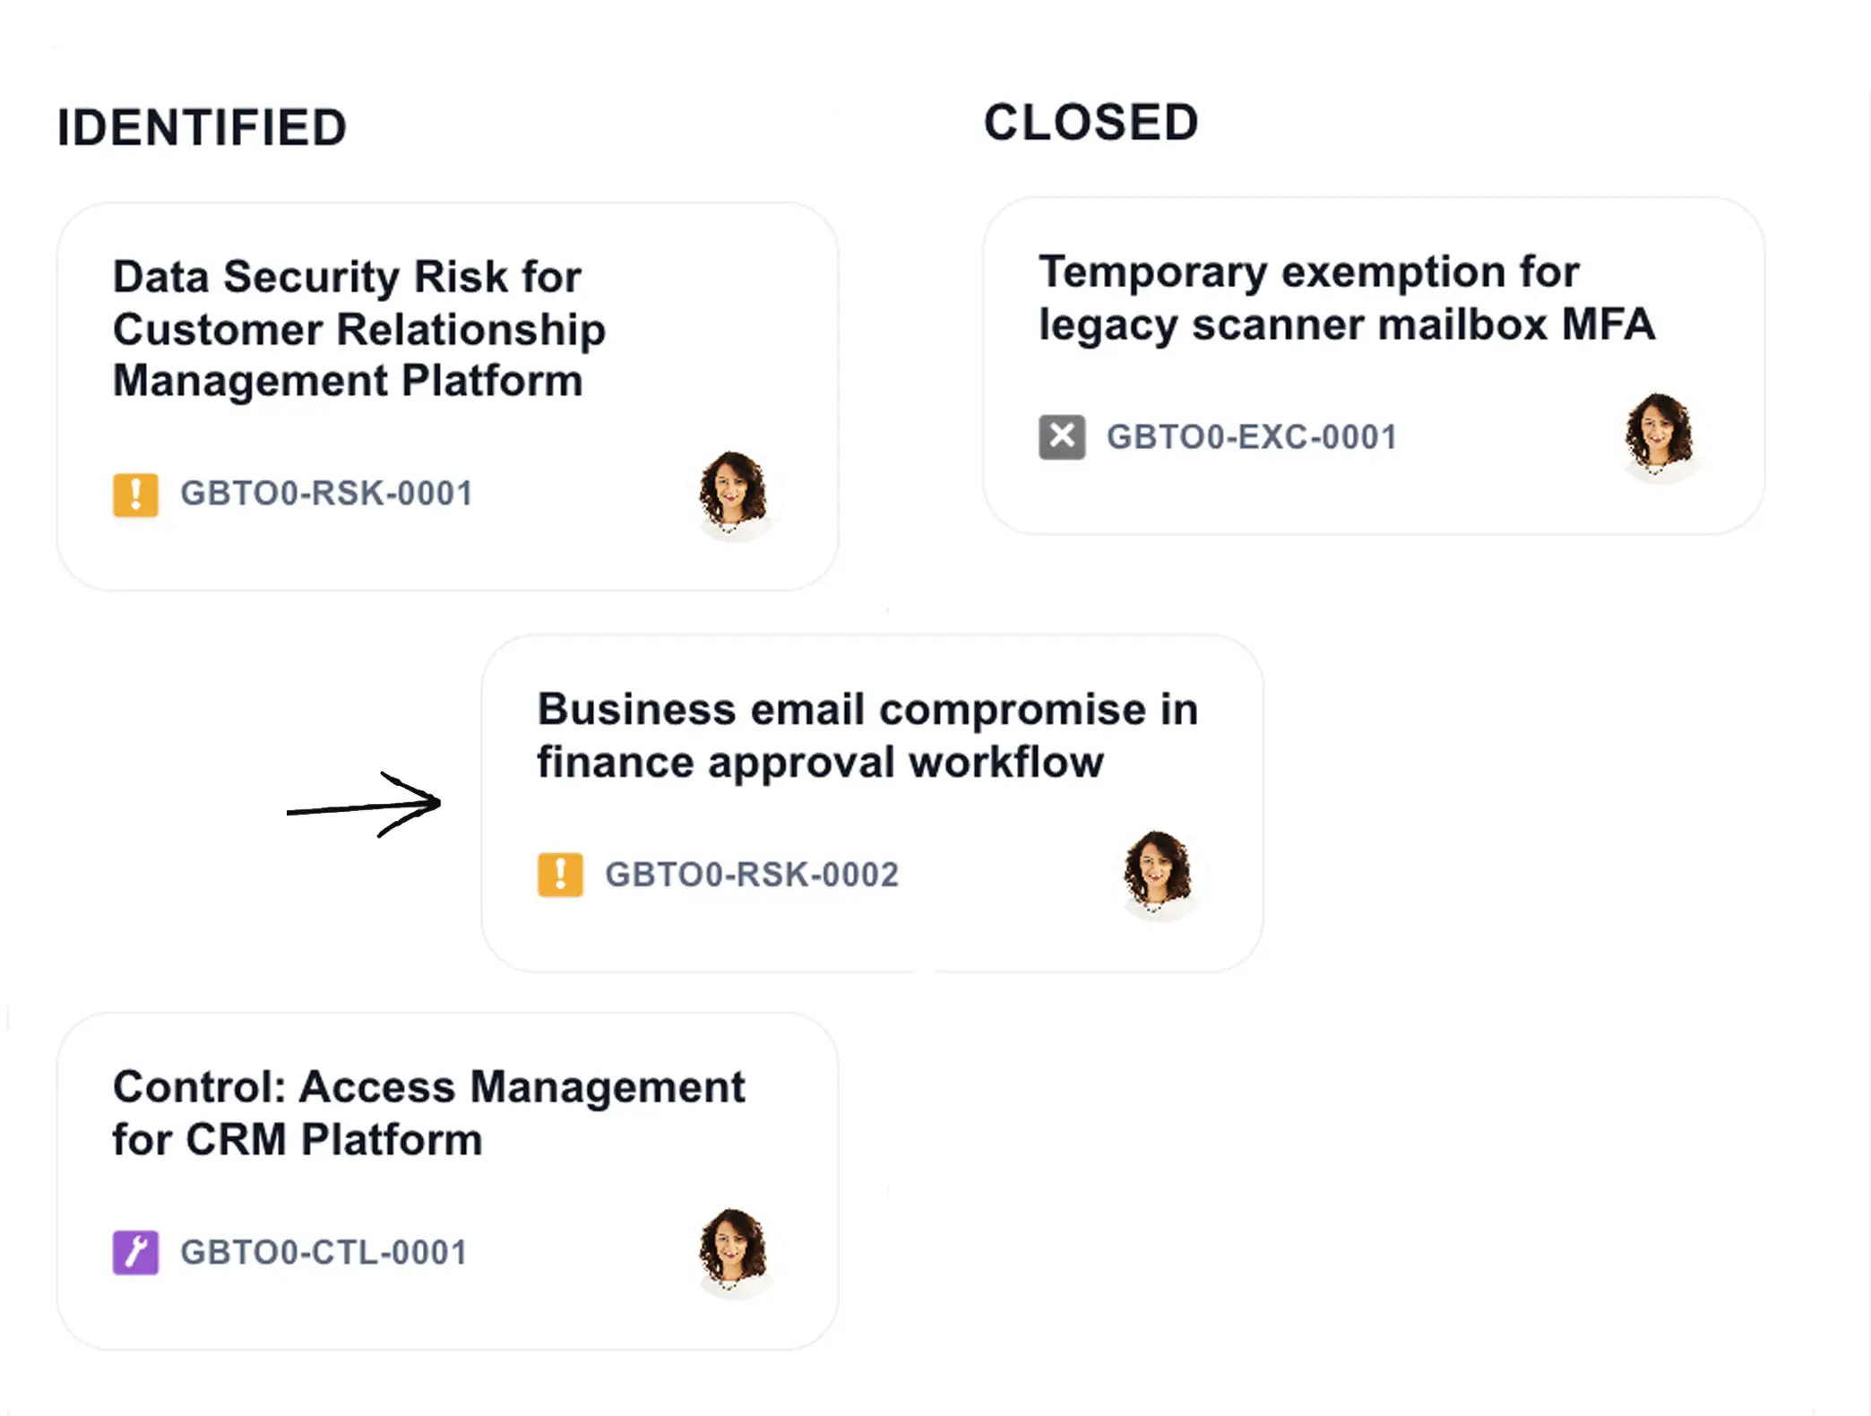Open issue key GBTO0-RSK-0002
Screen dimensions: 1871x1416
coord(752,875)
